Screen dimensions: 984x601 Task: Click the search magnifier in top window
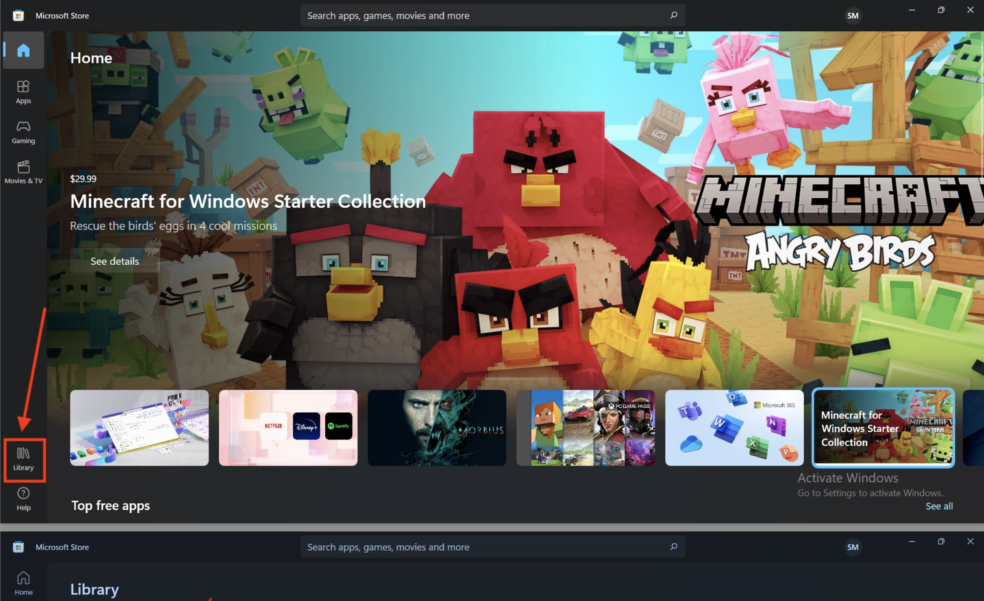[674, 15]
